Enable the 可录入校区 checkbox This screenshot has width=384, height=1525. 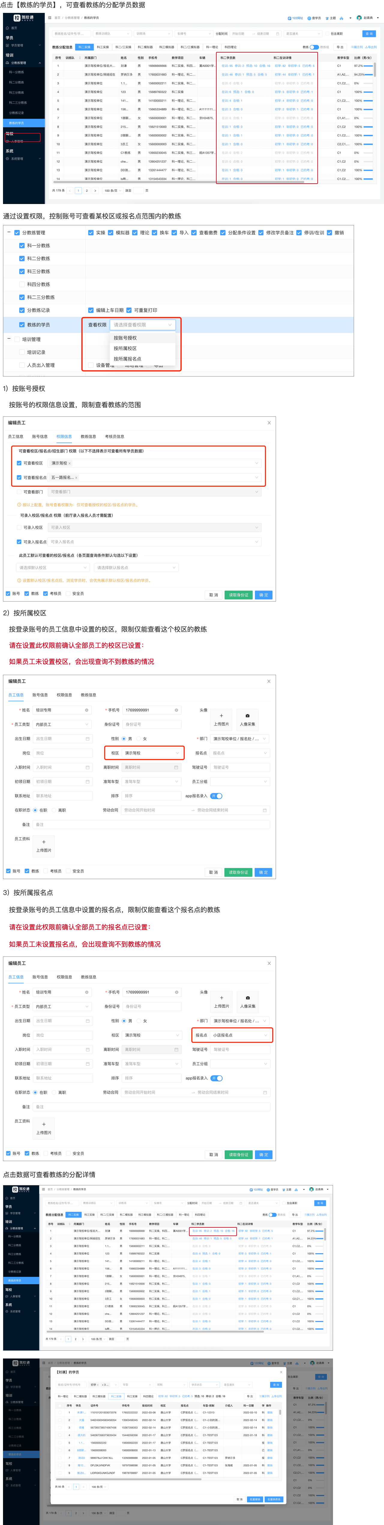click(x=19, y=527)
